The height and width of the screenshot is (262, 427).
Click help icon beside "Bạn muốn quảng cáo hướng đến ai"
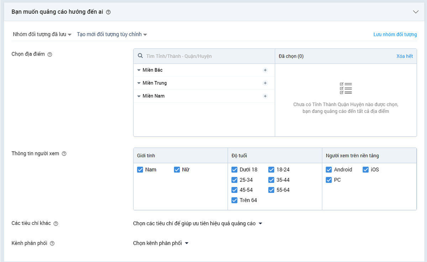coord(109,12)
